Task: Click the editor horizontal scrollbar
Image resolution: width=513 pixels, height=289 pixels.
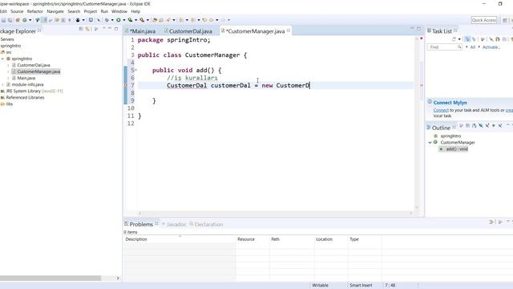Action: click(x=275, y=213)
